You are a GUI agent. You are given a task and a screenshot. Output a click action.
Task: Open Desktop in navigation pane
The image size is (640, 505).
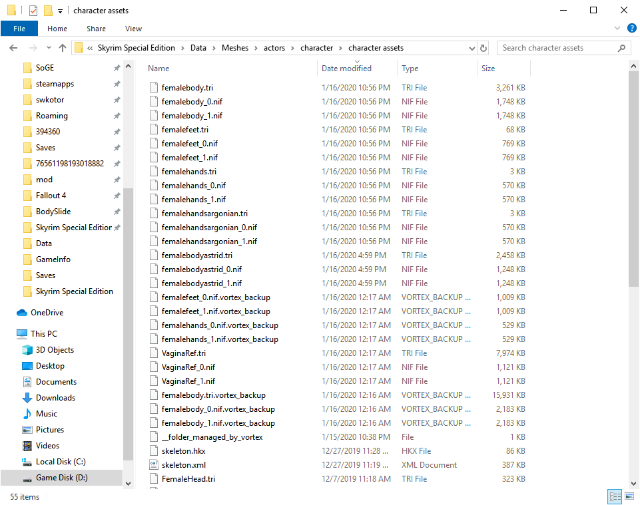[50, 366]
